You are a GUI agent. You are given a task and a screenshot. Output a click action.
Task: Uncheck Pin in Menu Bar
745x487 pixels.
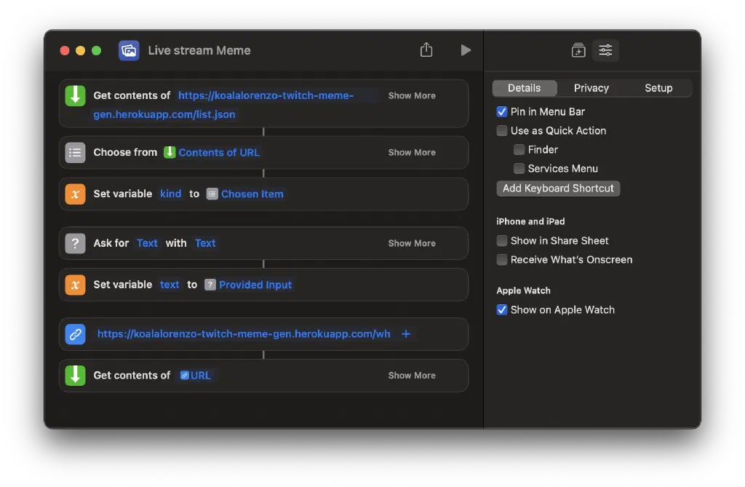click(502, 112)
